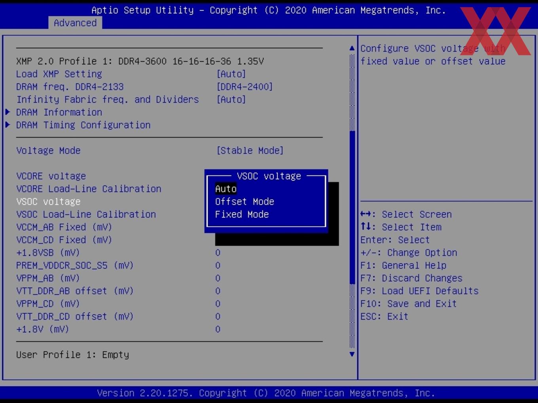Choose Offset Mode in VSOC voltage popup

pyautogui.click(x=244, y=201)
